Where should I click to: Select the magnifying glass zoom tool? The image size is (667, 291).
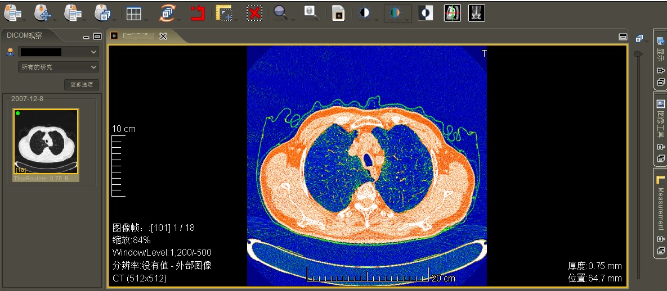(x=280, y=13)
